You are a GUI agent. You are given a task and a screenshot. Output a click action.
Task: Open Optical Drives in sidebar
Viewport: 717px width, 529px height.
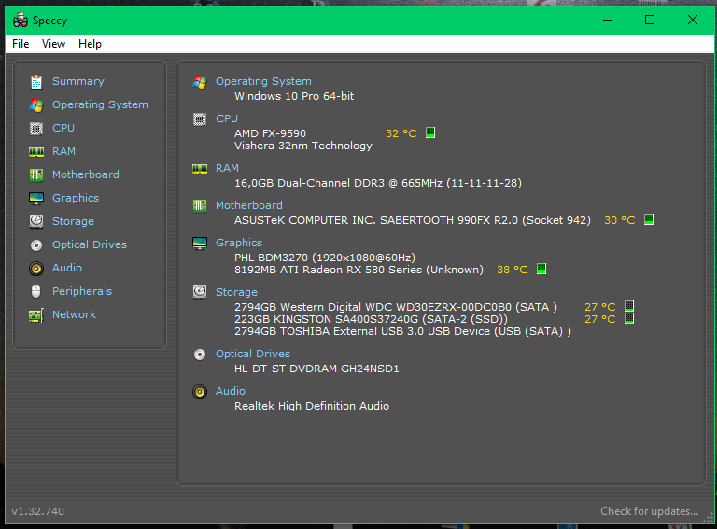click(90, 244)
